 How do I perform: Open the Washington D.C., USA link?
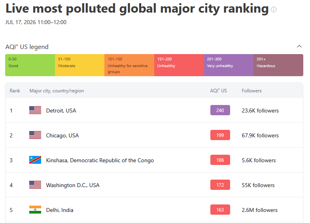click(x=73, y=185)
